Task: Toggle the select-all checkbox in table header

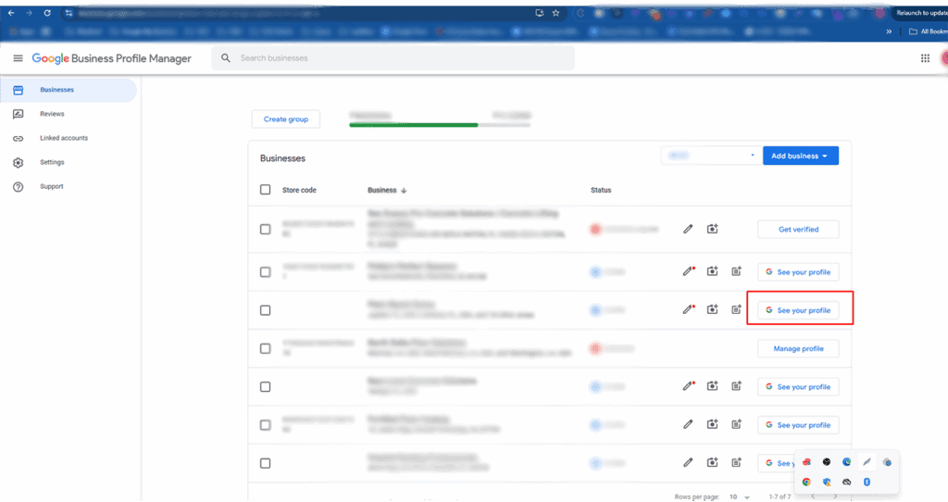Action: click(266, 190)
